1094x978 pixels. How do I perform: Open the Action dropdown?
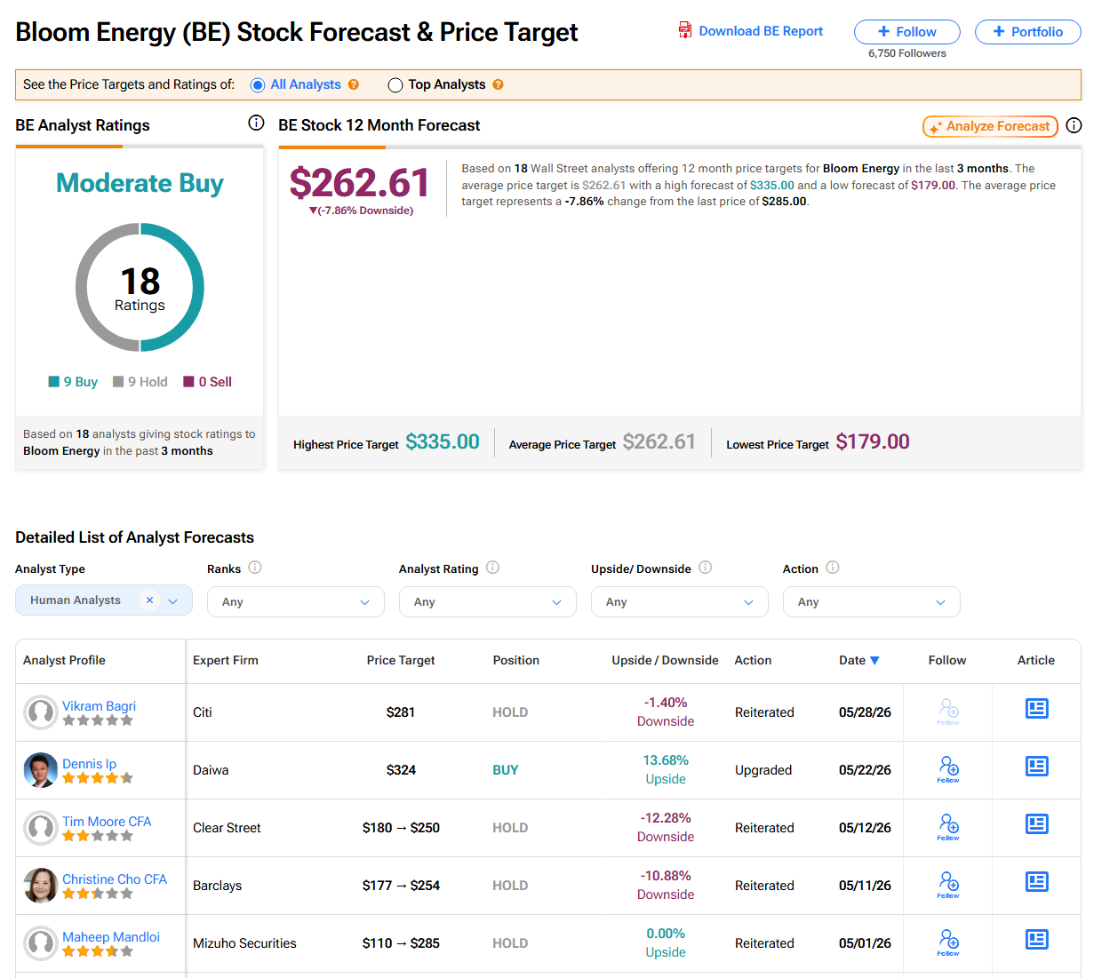tap(872, 601)
